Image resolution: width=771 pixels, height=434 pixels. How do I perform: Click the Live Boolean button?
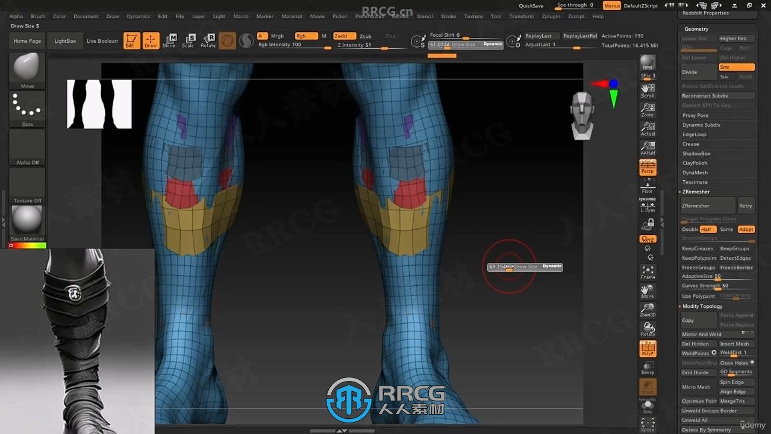coord(102,41)
